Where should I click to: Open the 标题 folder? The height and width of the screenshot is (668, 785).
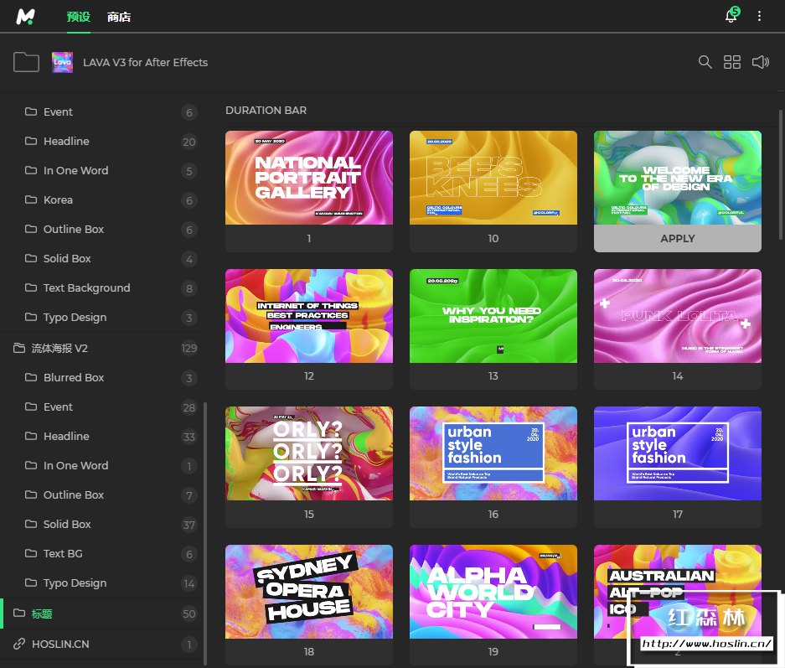point(42,614)
